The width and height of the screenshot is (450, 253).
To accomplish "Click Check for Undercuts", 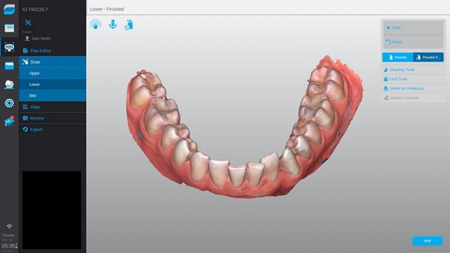I will [406, 88].
